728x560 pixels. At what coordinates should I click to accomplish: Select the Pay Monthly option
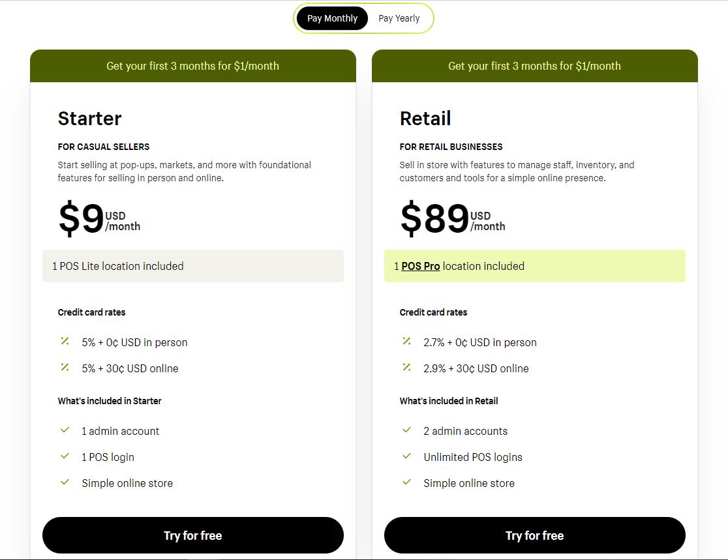(333, 18)
